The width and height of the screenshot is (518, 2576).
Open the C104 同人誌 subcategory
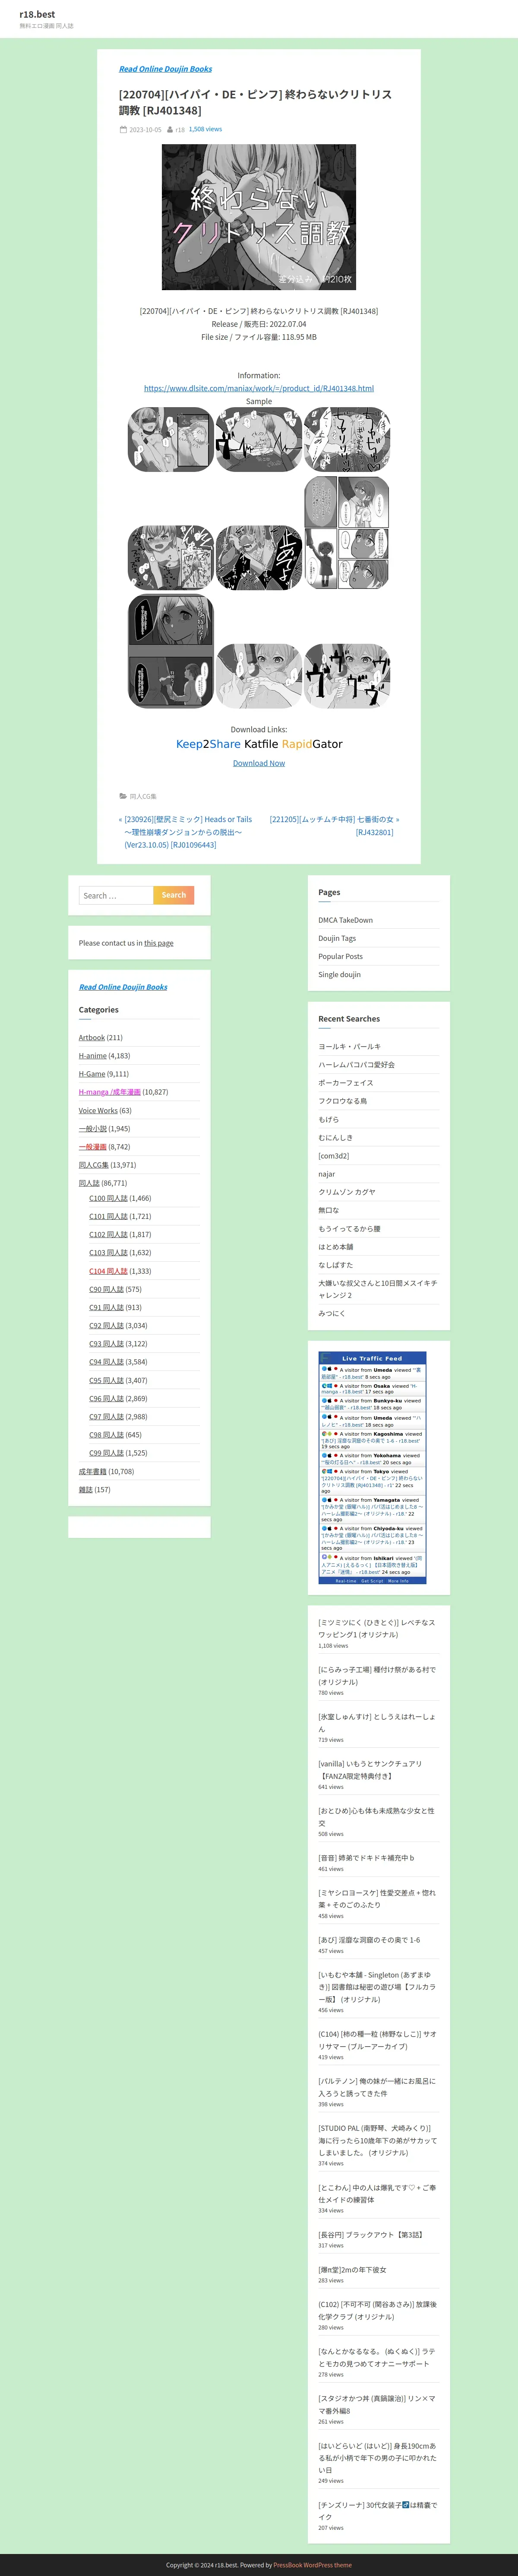coord(108,1271)
